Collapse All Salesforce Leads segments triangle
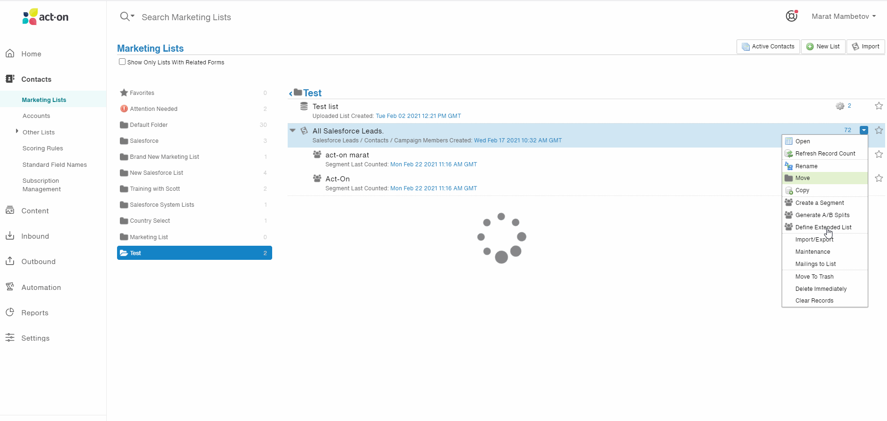Viewport: 887px width, 421px height. (x=292, y=130)
